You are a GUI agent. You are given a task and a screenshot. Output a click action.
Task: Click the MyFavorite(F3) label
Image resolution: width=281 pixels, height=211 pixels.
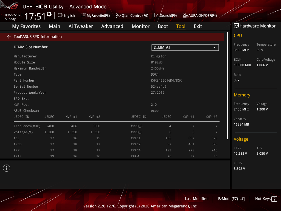(x=98, y=16)
